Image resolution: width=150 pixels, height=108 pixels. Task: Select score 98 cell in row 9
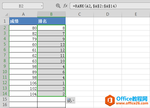pyautogui.click(x=23, y=66)
